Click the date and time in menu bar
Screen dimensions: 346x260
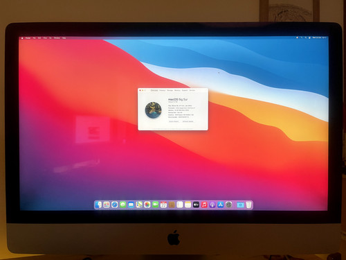(320, 37)
